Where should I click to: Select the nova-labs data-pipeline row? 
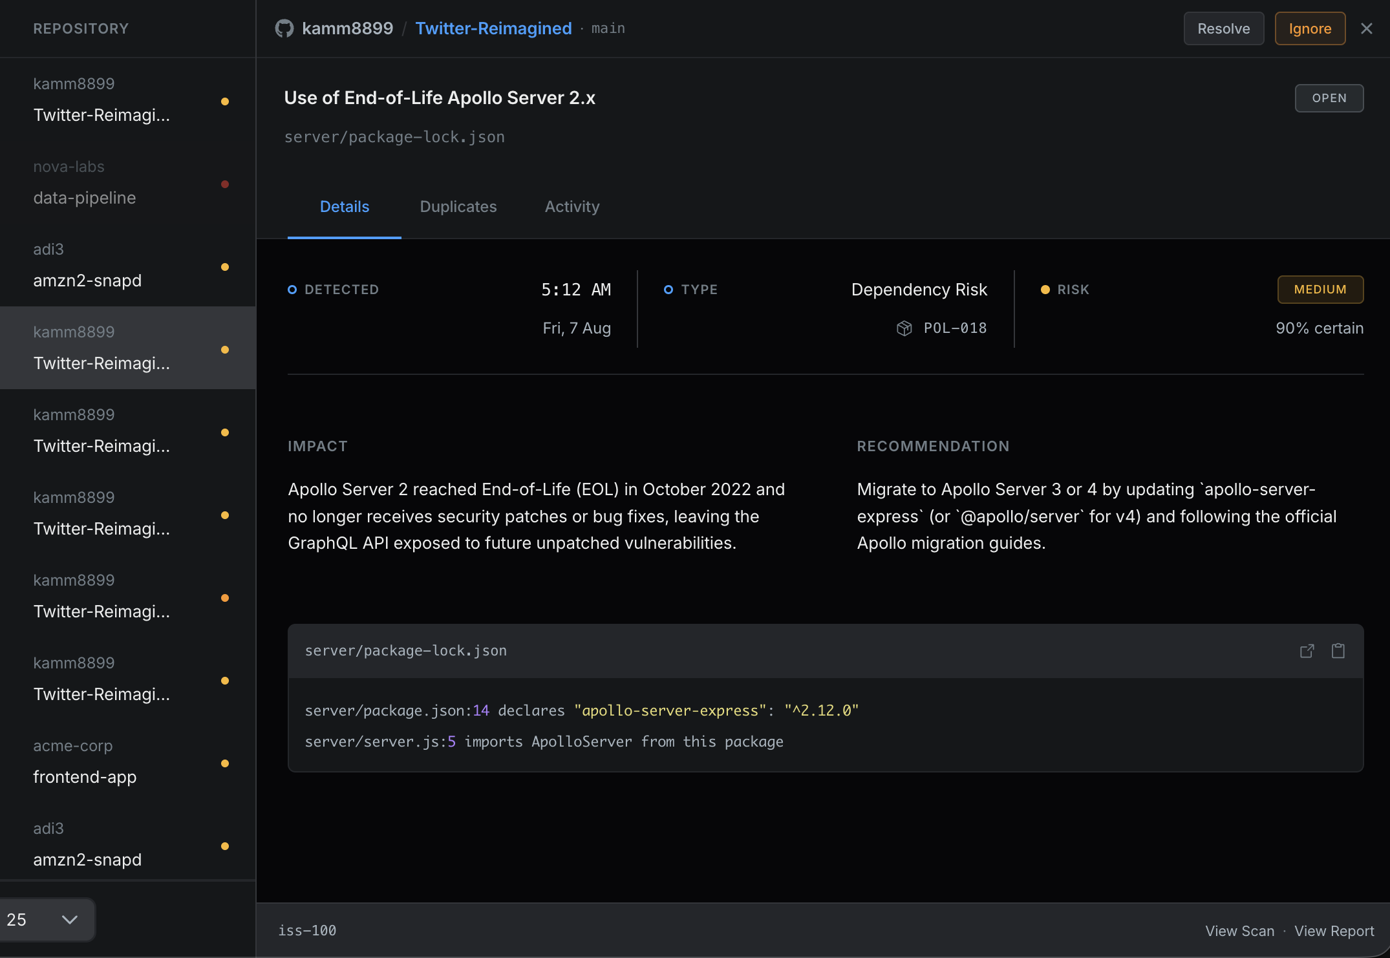click(x=128, y=182)
